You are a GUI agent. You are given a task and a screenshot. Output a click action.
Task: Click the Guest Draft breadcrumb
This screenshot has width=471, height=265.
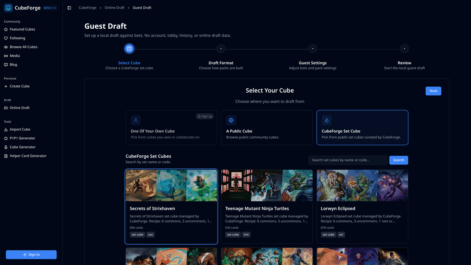[x=142, y=8]
